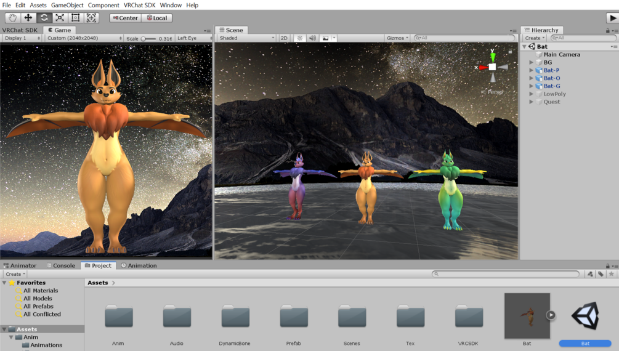This screenshot has width=619, height=351.
Task: Click the Hierarchy search field
Action: [x=583, y=38]
